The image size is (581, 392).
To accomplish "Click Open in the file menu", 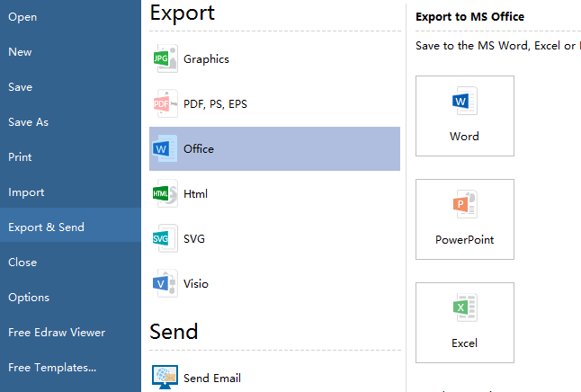I will pos(22,17).
